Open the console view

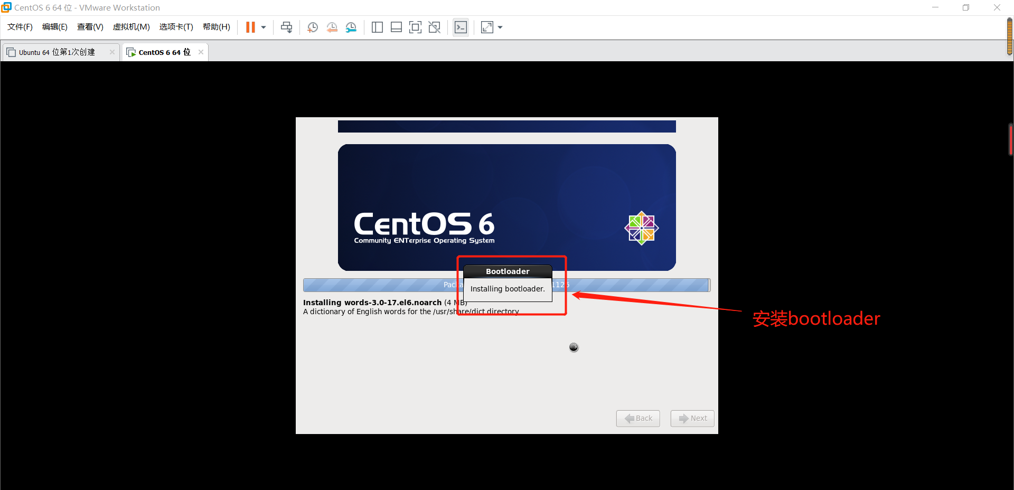click(461, 27)
